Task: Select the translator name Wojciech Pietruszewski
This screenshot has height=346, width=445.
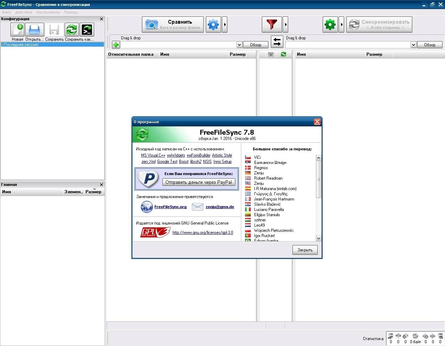Action: (274, 230)
